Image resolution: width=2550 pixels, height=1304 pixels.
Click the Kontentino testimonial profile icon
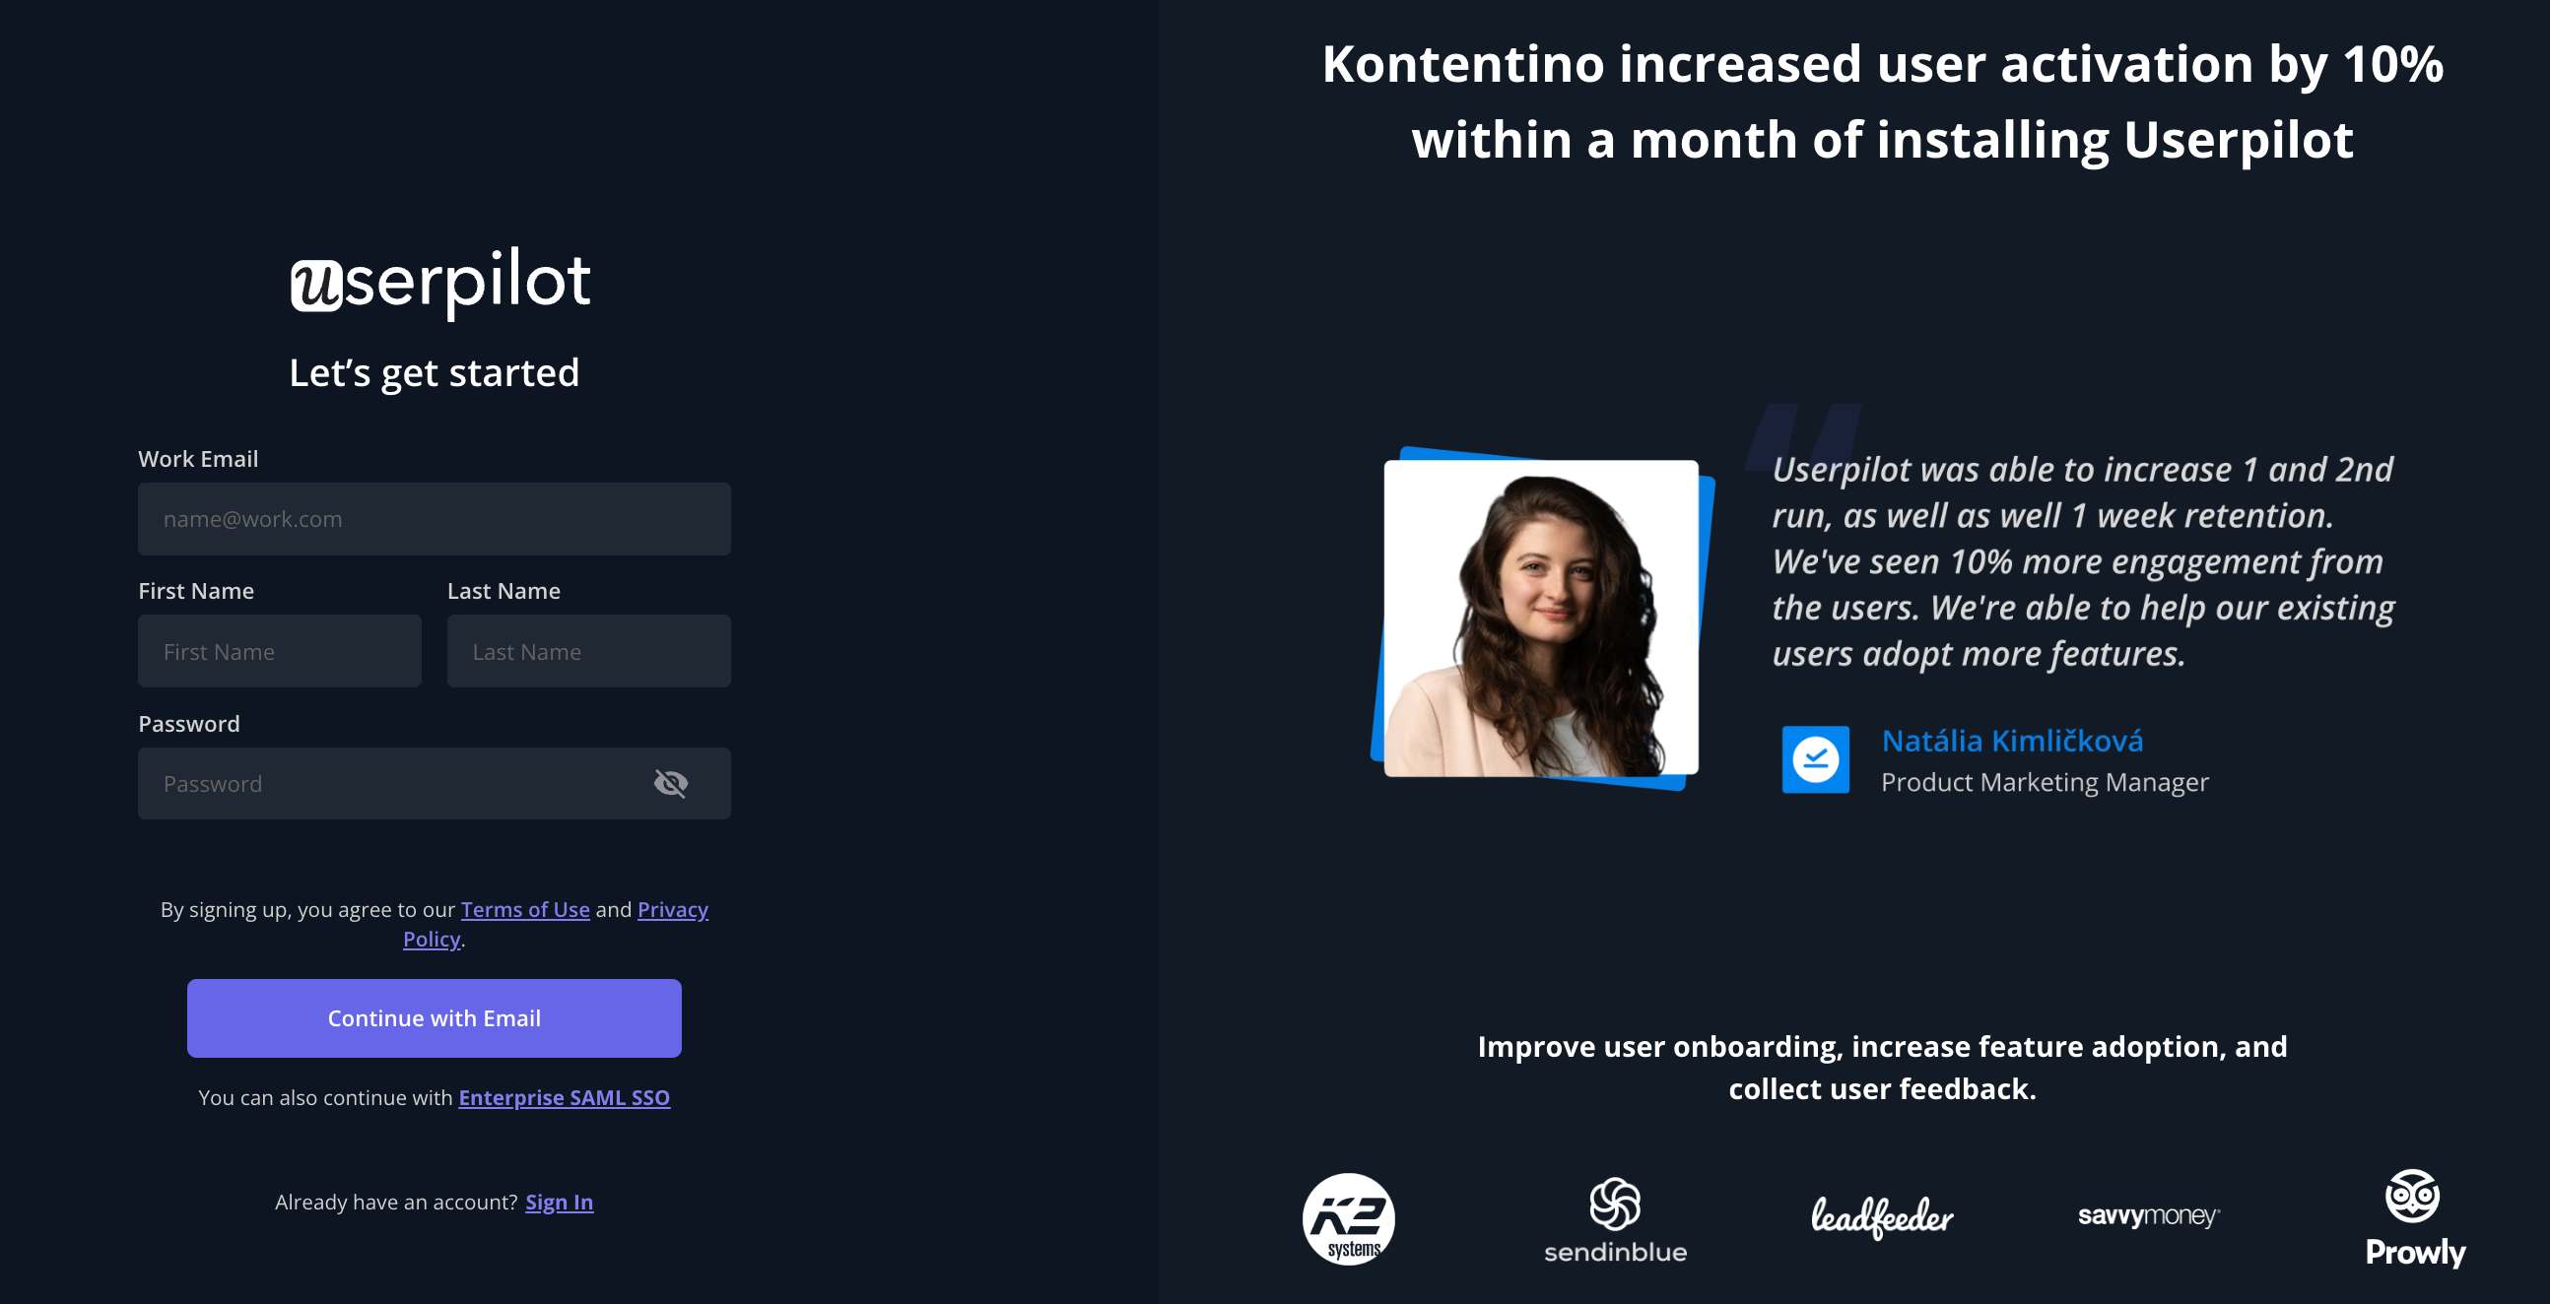(1817, 758)
